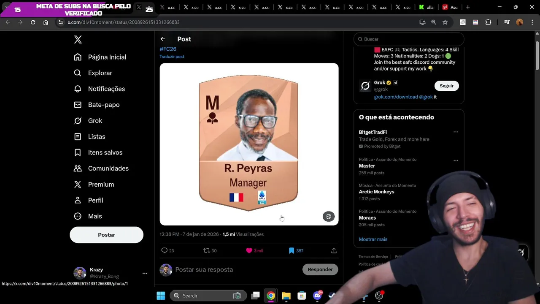Click Traduzir post link
540x304 pixels.
pos(172,57)
